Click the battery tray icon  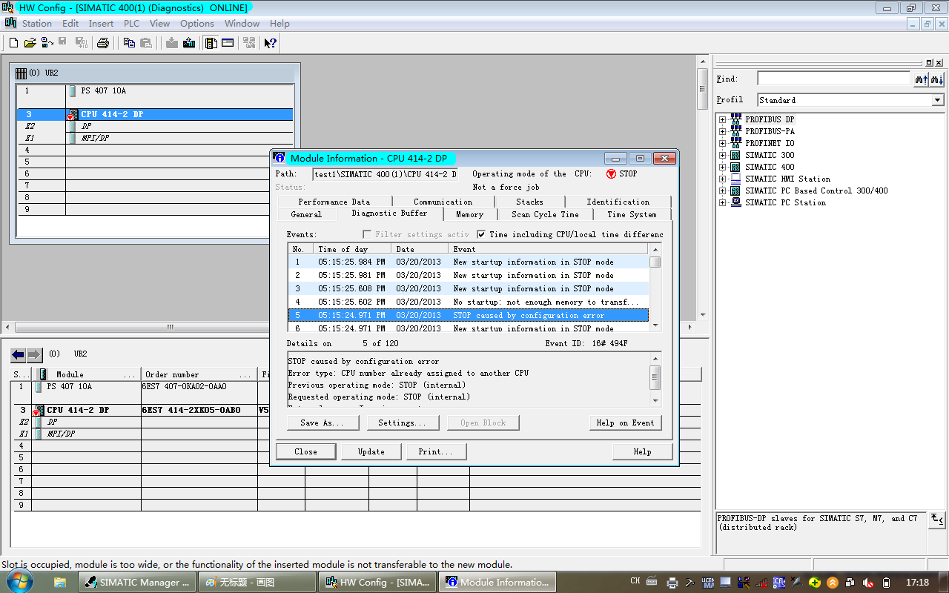886,582
